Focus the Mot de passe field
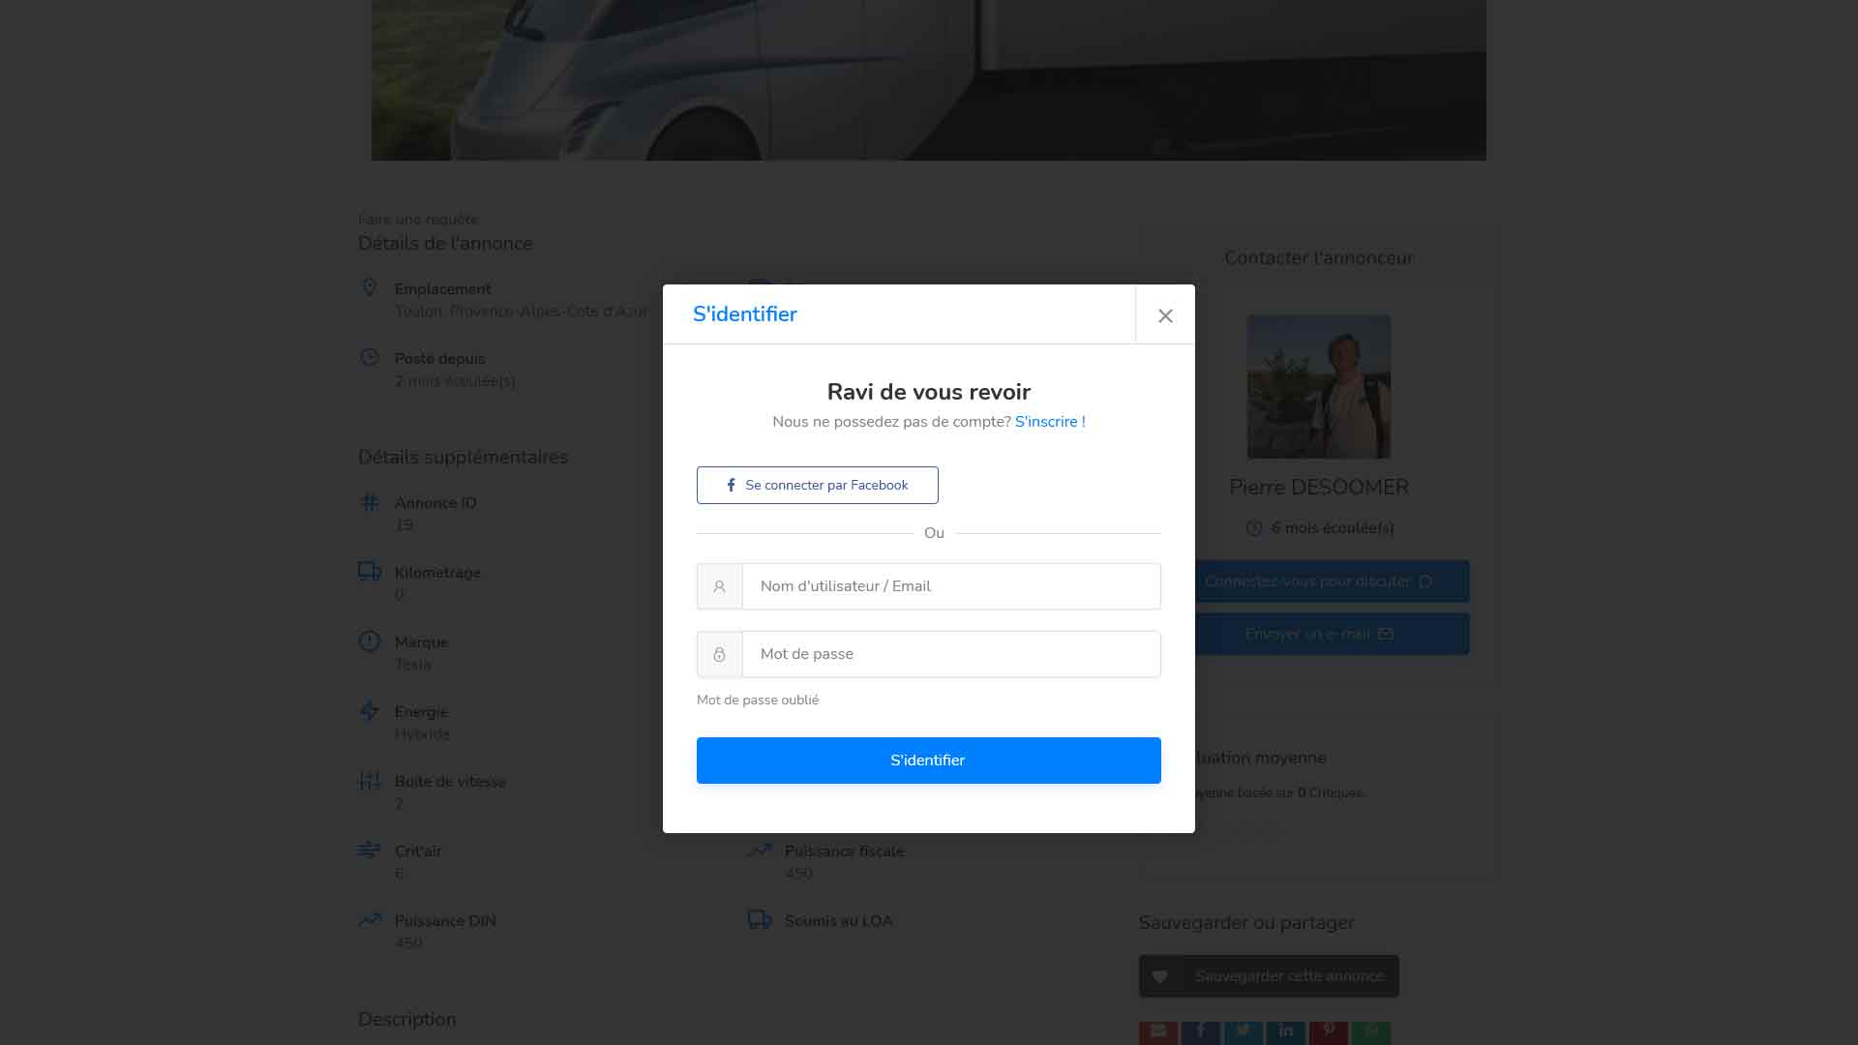The width and height of the screenshot is (1858, 1045). click(x=951, y=654)
